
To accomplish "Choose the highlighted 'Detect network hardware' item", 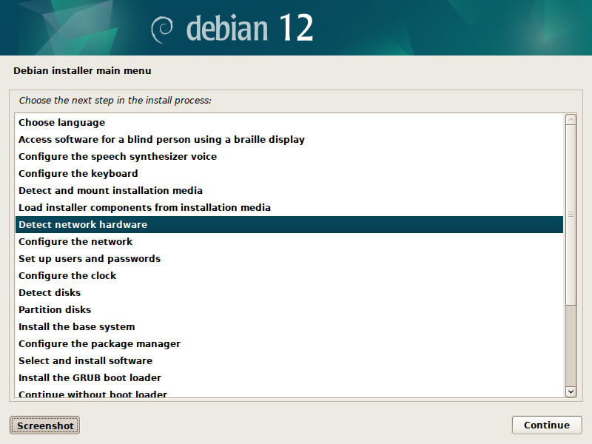I will click(289, 225).
